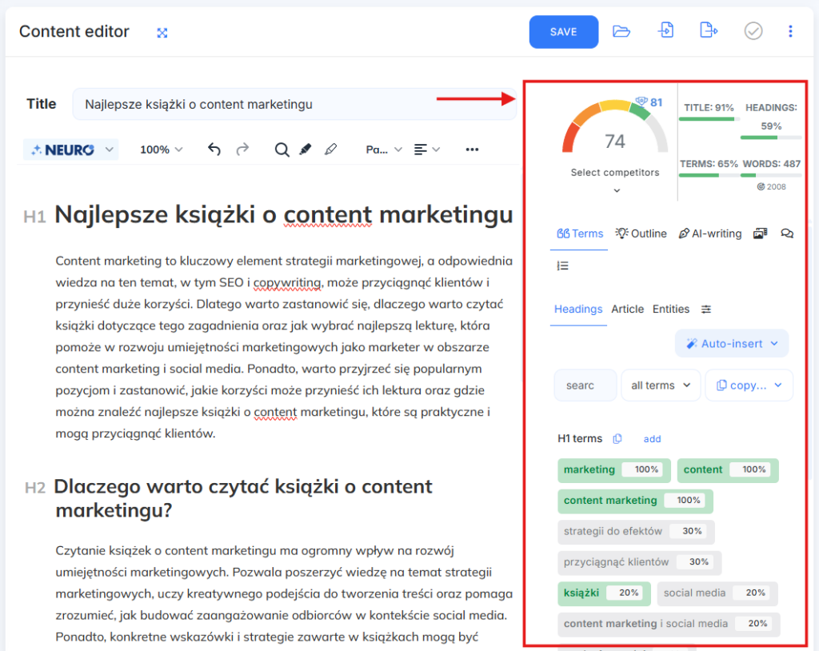Open the folder icon next to Save
Image resolution: width=819 pixels, height=651 pixels.
click(621, 31)
